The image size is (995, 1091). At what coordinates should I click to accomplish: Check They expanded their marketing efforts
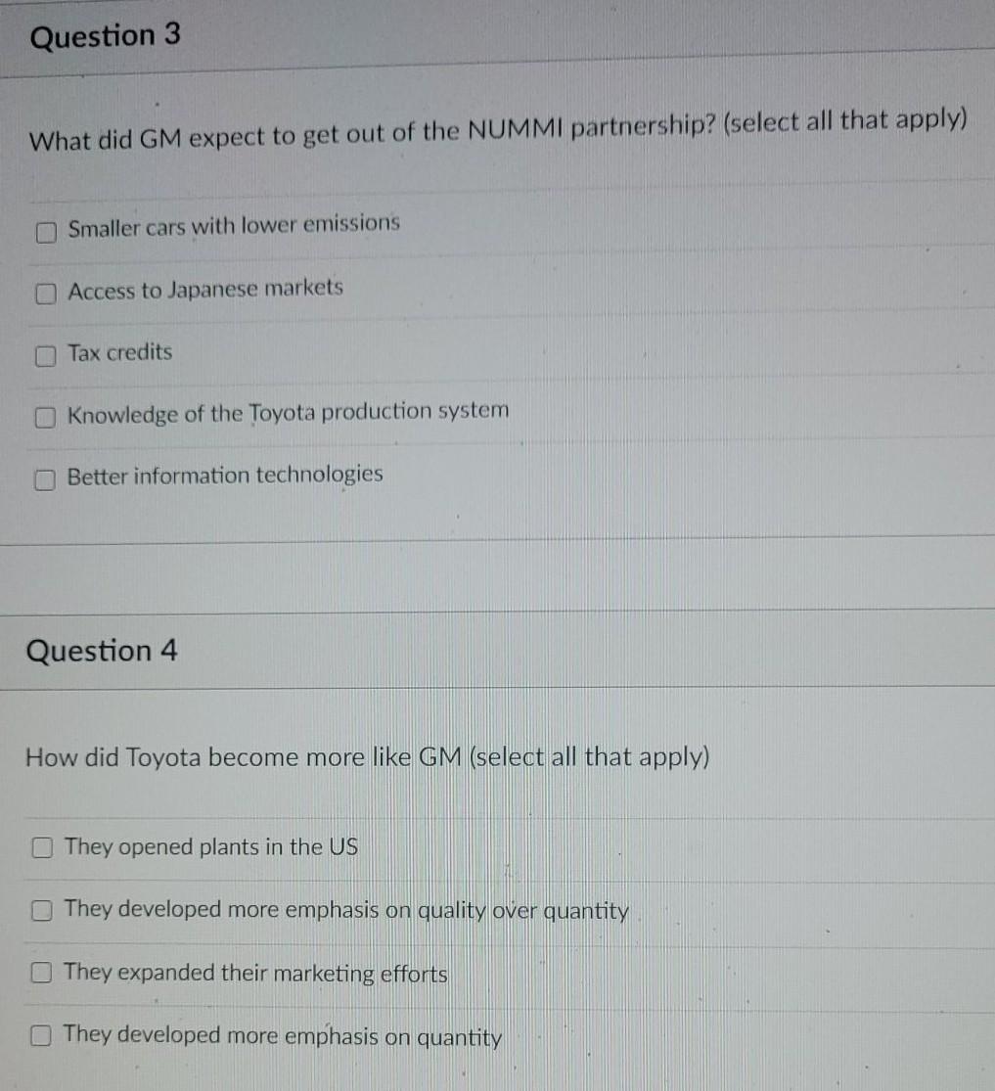[40, 973]
